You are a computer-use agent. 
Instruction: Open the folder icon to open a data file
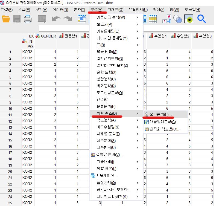tap(6, 19)
